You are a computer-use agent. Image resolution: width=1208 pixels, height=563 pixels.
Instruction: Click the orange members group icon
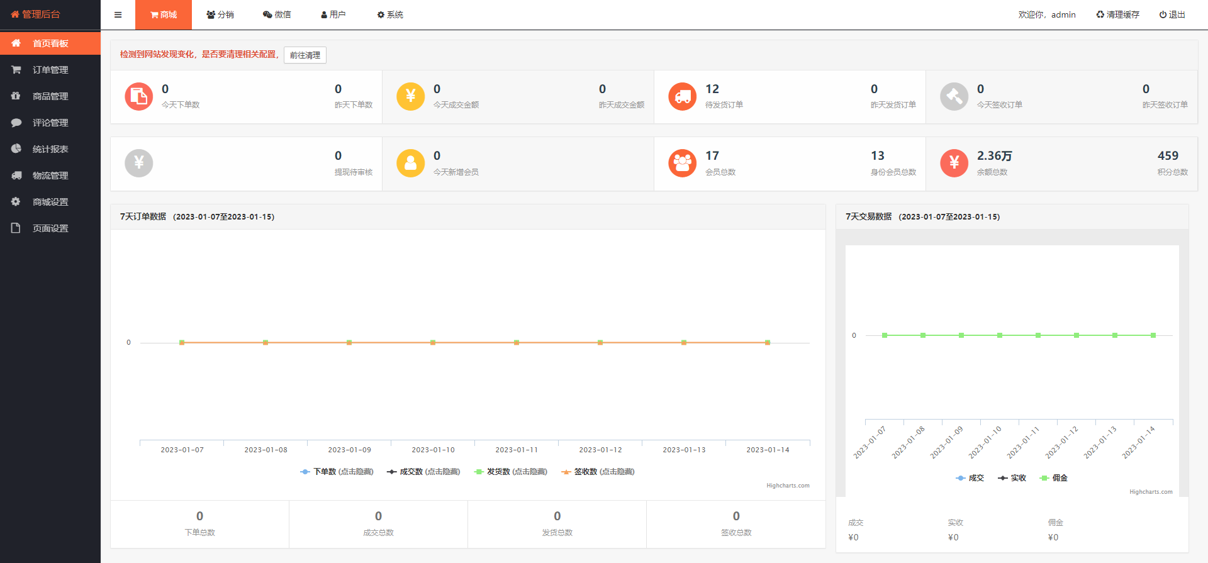click(682, 163)
